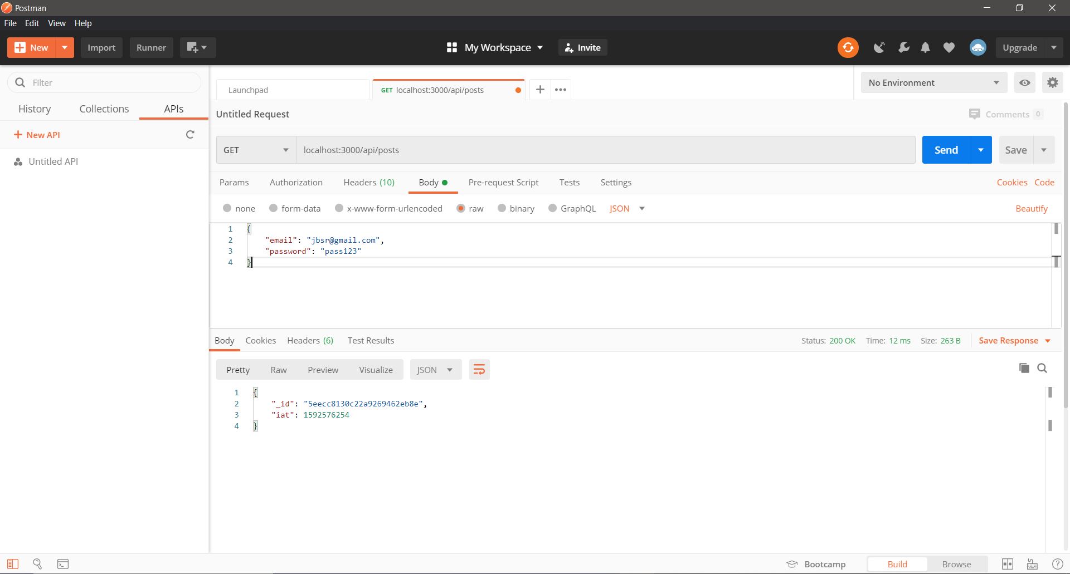Copy response body using the copy icon

[1024, 368]
